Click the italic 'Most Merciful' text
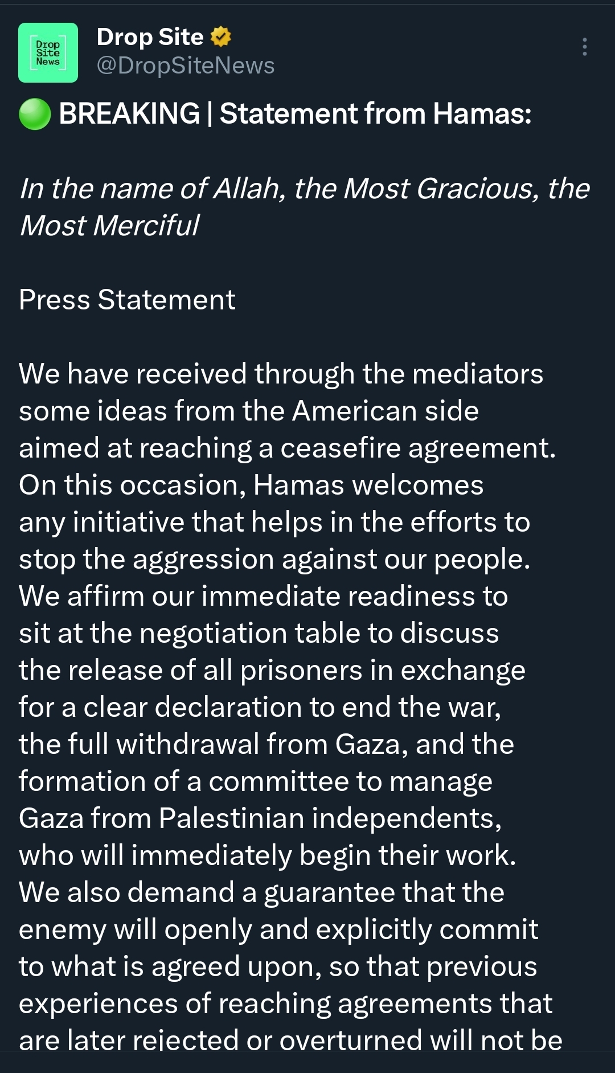This screenshot has width=615, height=1073. click(x=109, y=225)
